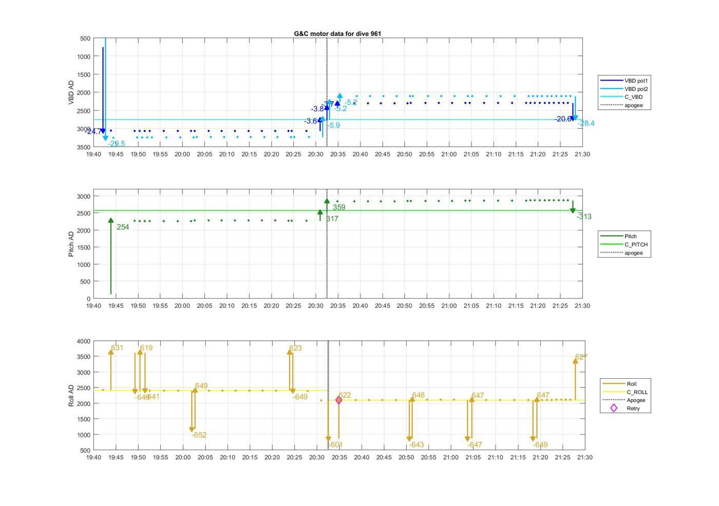Image resolution: width=719 pixels, height=506 pixels.
Task: Click the -643 annotation on the Roll plot
Action: coord(417,445)
